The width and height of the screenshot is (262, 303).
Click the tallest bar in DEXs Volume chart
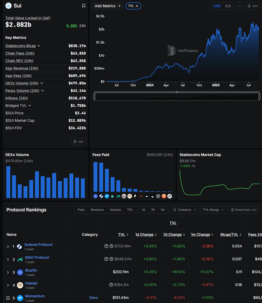8,182
